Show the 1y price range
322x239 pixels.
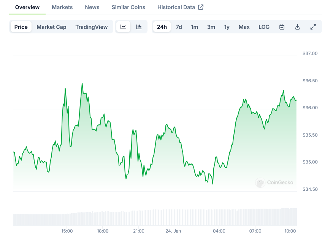tap(227, 27)
